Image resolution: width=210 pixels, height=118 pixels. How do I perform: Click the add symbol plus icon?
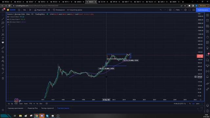point(19,10)
